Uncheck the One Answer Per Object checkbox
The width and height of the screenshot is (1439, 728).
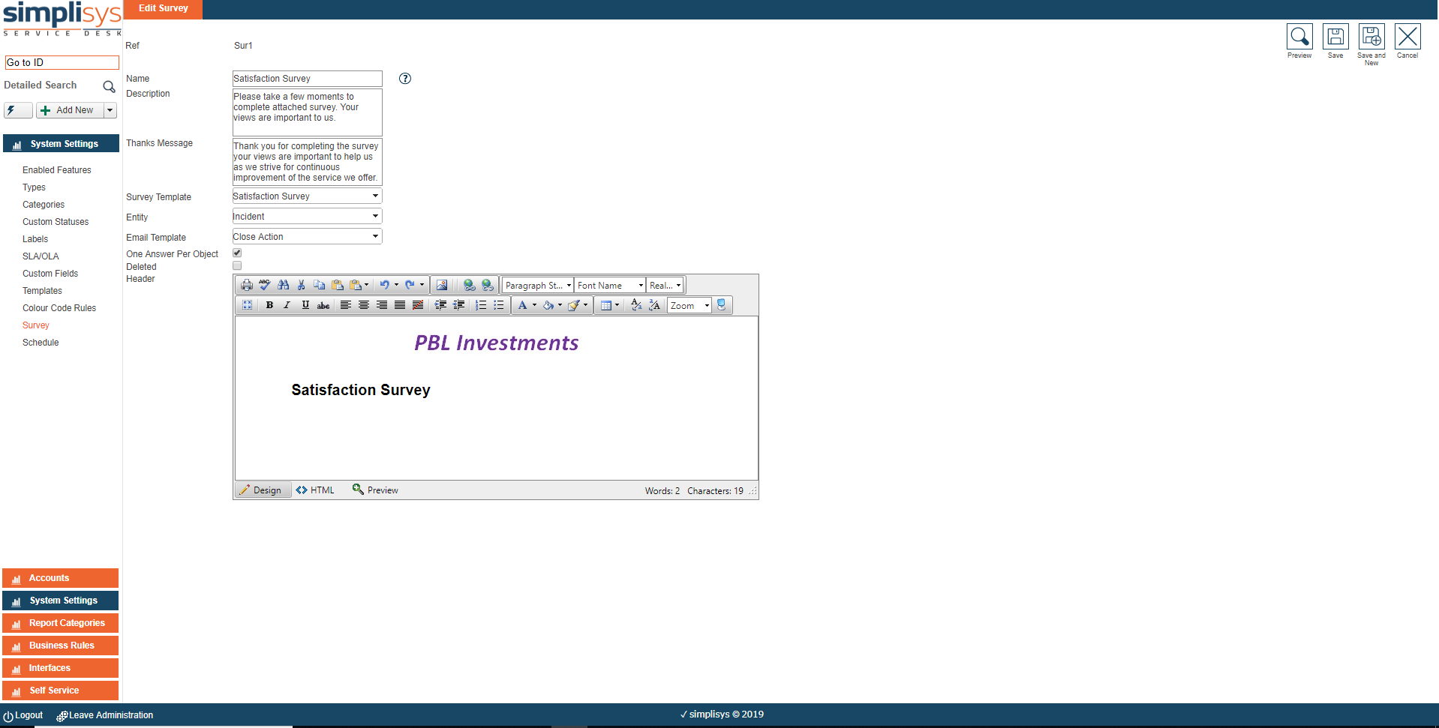pos(237,253)
